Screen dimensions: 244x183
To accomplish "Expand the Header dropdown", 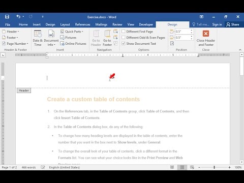I will coord(11,32).
